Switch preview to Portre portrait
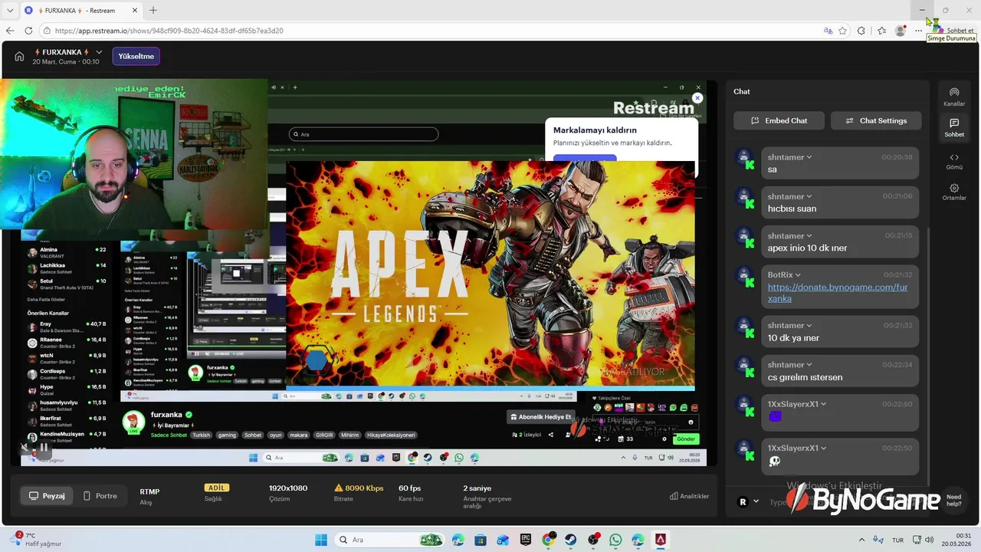 coord(100,496)
